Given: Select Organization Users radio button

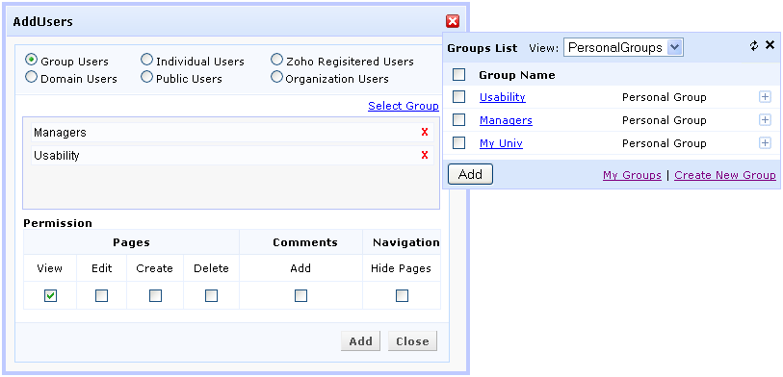Looking at the screenshot, I should 276,77.
